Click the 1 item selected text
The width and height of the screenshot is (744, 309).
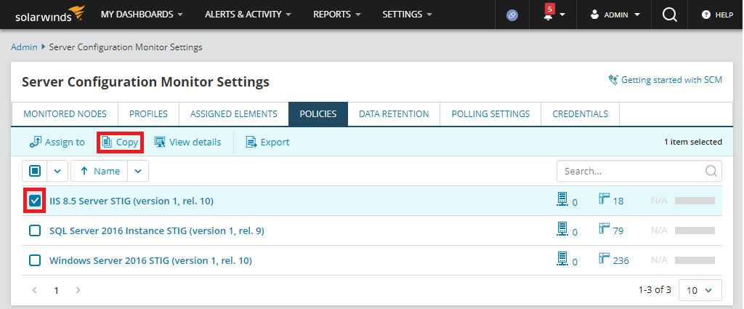pyautogui.click(x=692, y=142)
